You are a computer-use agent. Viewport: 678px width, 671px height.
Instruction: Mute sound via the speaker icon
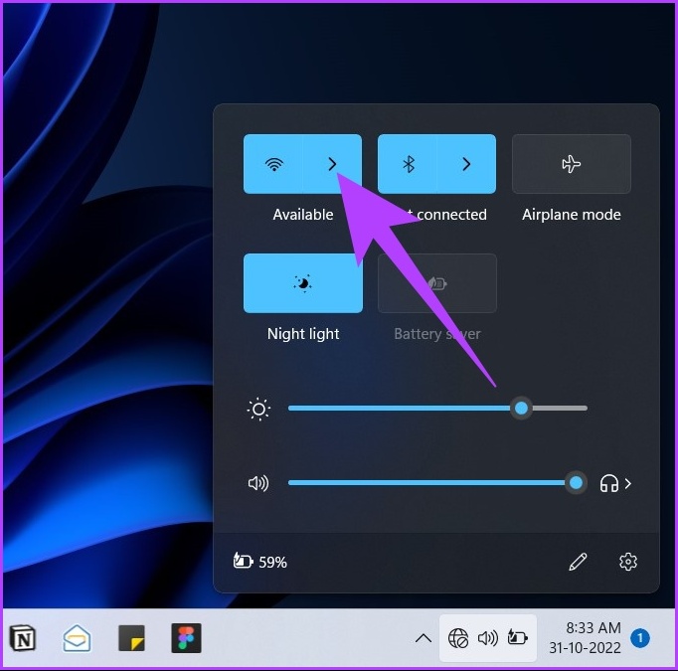[x=258, y=483]
